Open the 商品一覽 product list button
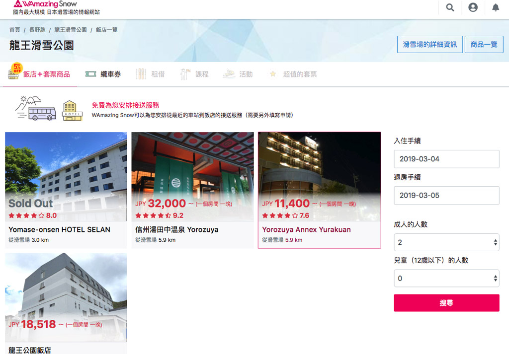 tap(484, 44)
